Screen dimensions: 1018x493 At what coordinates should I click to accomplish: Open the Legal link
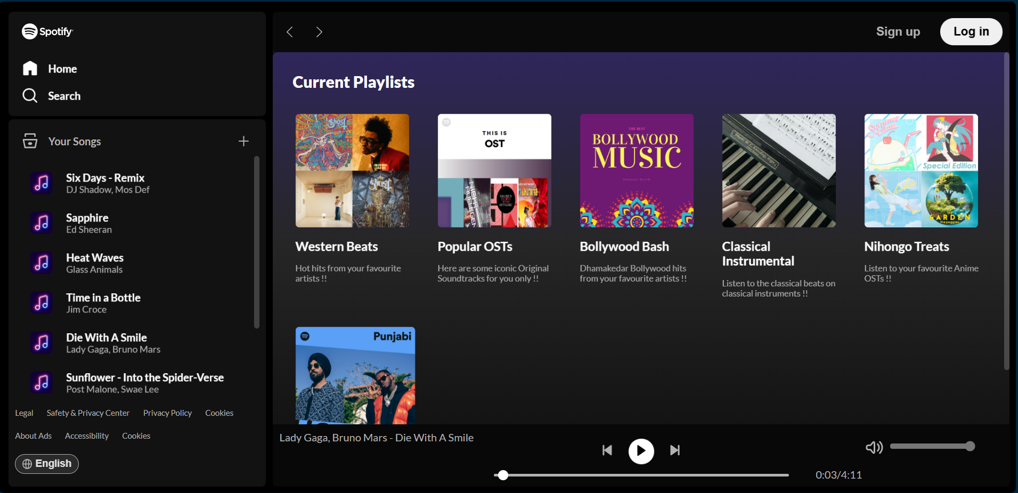(24, 413)
